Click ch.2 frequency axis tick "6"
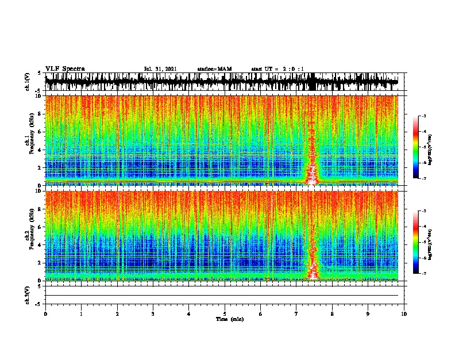The height and width of the screenshot is (352, 455). pyautogui.click(x=40, y=227)
